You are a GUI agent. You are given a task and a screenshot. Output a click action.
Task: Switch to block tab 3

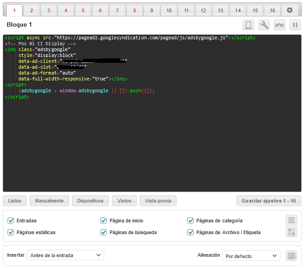pyautogui.click(x=49, y=10)
